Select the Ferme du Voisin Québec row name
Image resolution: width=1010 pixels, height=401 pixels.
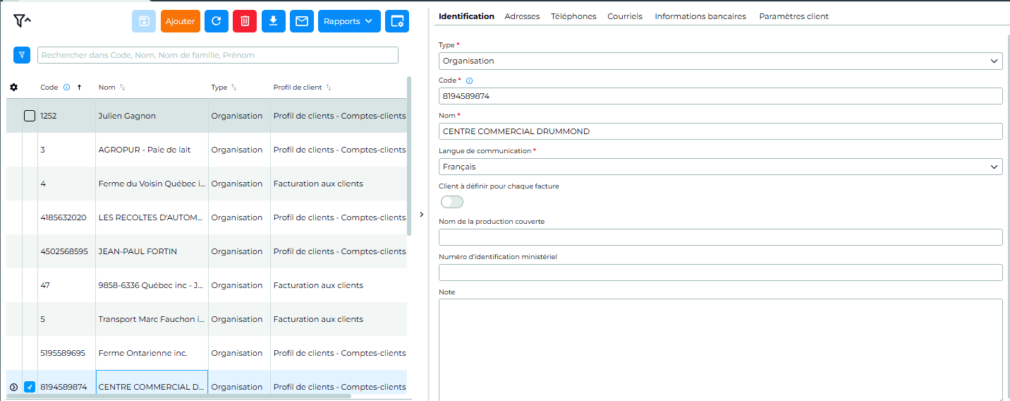(x=152, y=184)
